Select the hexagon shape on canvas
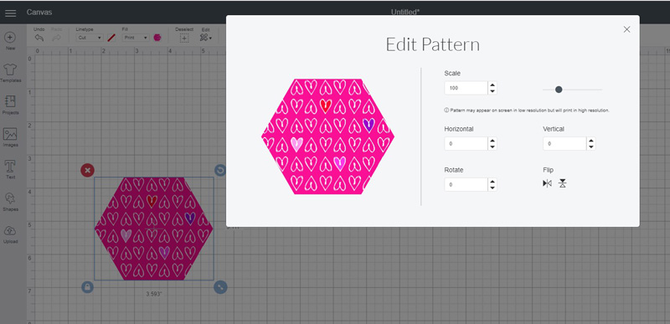 coord(154,229)
